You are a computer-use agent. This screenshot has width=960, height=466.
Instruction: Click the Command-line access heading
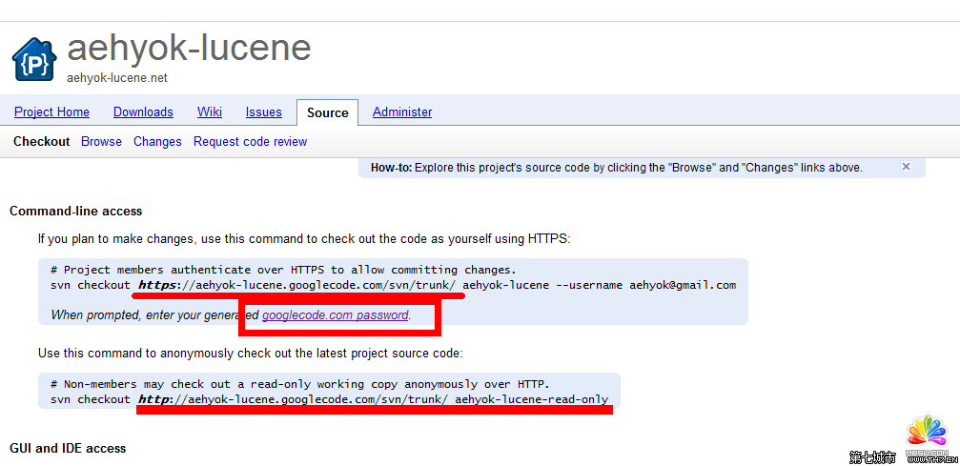click(75, 212)
